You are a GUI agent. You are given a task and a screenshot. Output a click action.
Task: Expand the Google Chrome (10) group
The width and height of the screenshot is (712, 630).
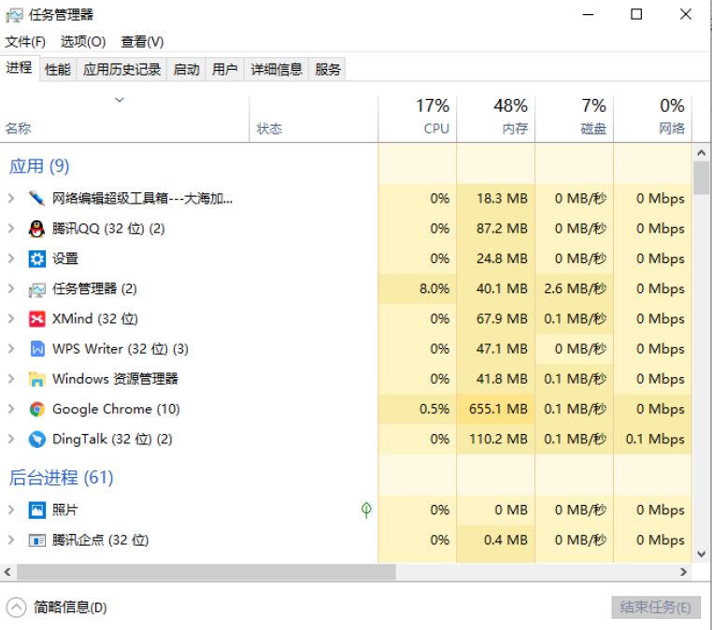click(11, 409)
